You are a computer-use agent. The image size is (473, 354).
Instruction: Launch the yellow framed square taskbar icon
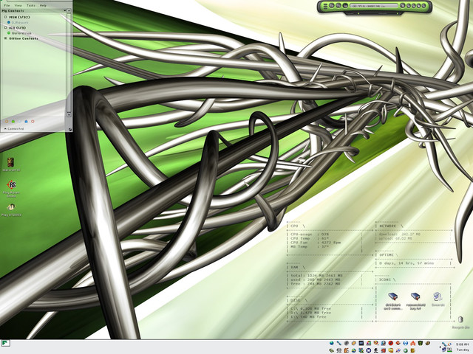(x=391, y=351)
